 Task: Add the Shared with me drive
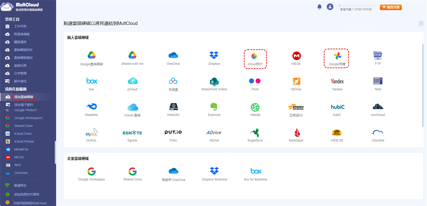132,55
